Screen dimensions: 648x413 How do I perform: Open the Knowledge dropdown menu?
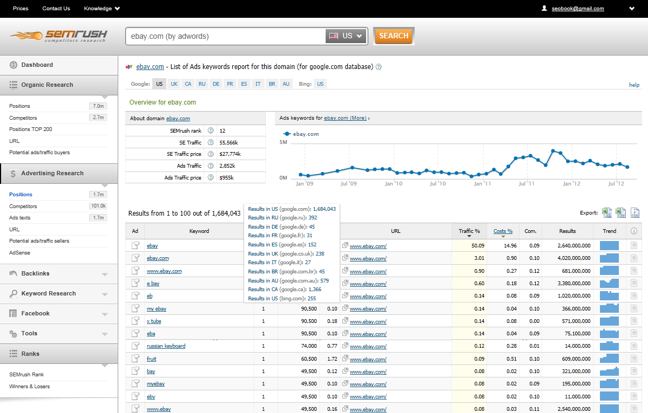102,8
